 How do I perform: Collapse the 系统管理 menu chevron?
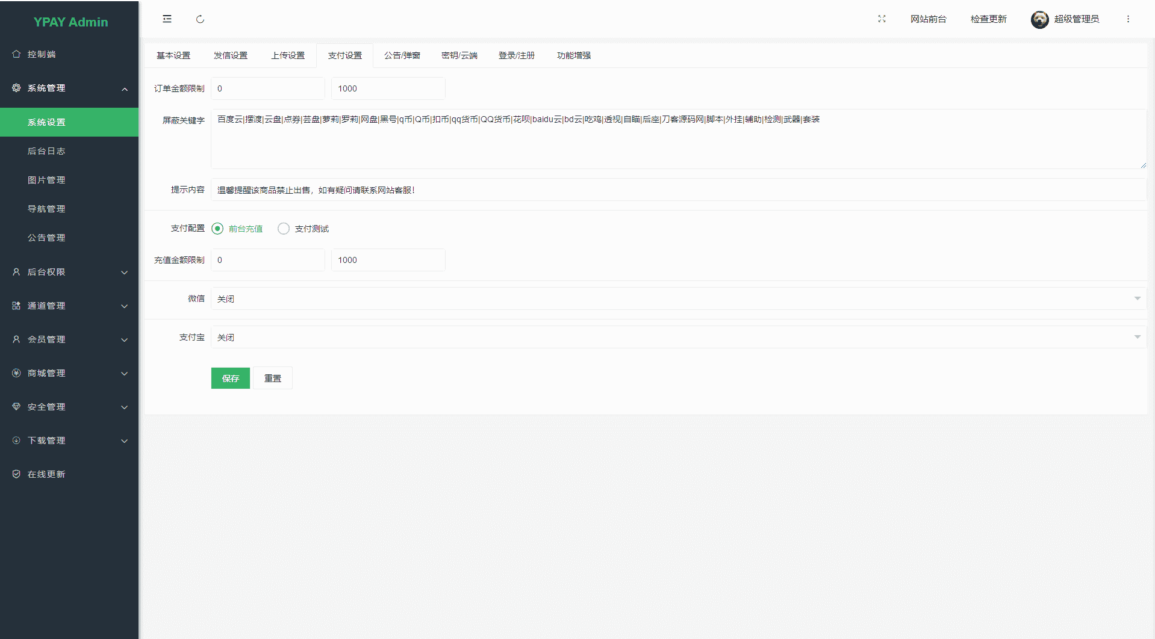tap(125, 89)
